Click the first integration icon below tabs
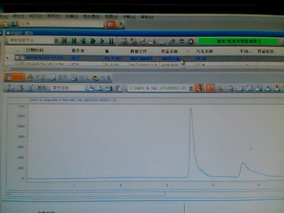This screenshot has height=213, width=284. coord(11,88)
